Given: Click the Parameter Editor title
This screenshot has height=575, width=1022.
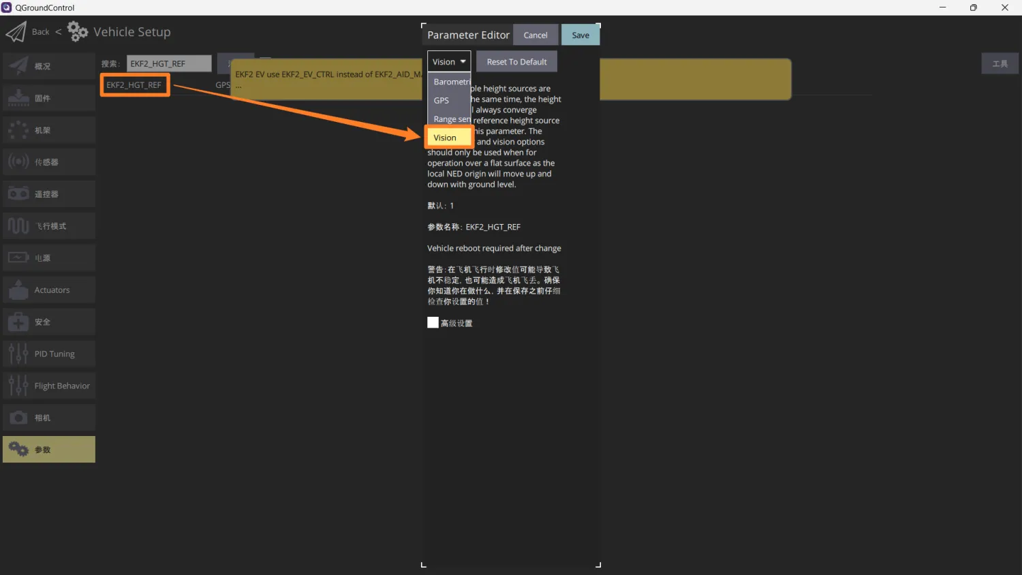Looking at the screenshot, I should pos(468,35).
